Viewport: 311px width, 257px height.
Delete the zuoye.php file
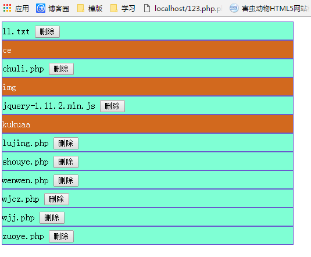61,237
